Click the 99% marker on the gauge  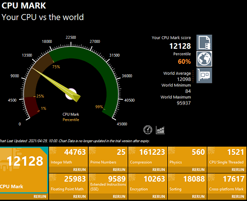click(x=99, y=107)
